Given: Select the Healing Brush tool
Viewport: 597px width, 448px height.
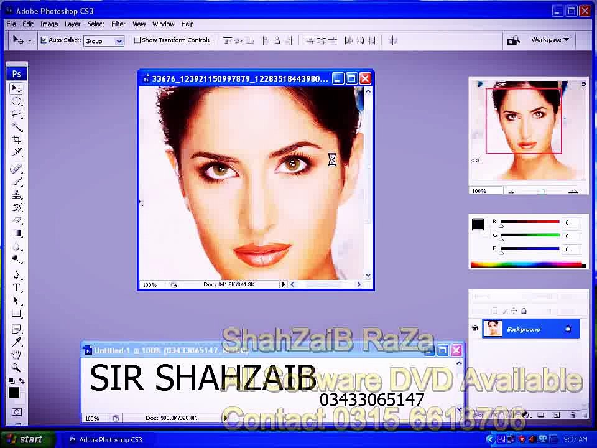Looking at the screenshot, I should (x=16, y=169).
